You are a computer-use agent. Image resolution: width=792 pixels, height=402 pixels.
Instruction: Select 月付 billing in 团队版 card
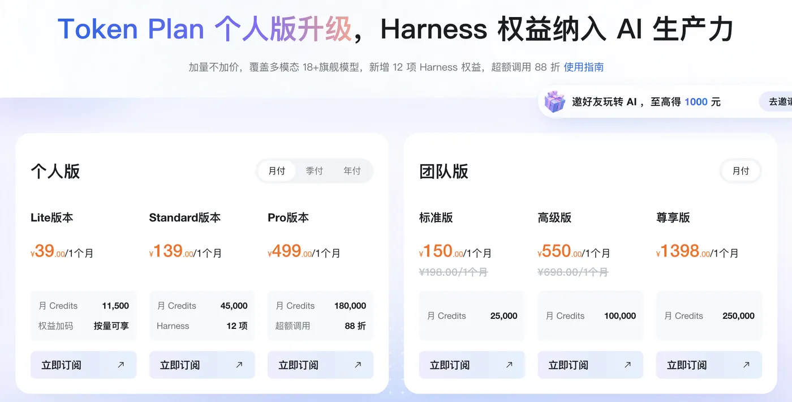pyautogui.click(x=741, y=171)
